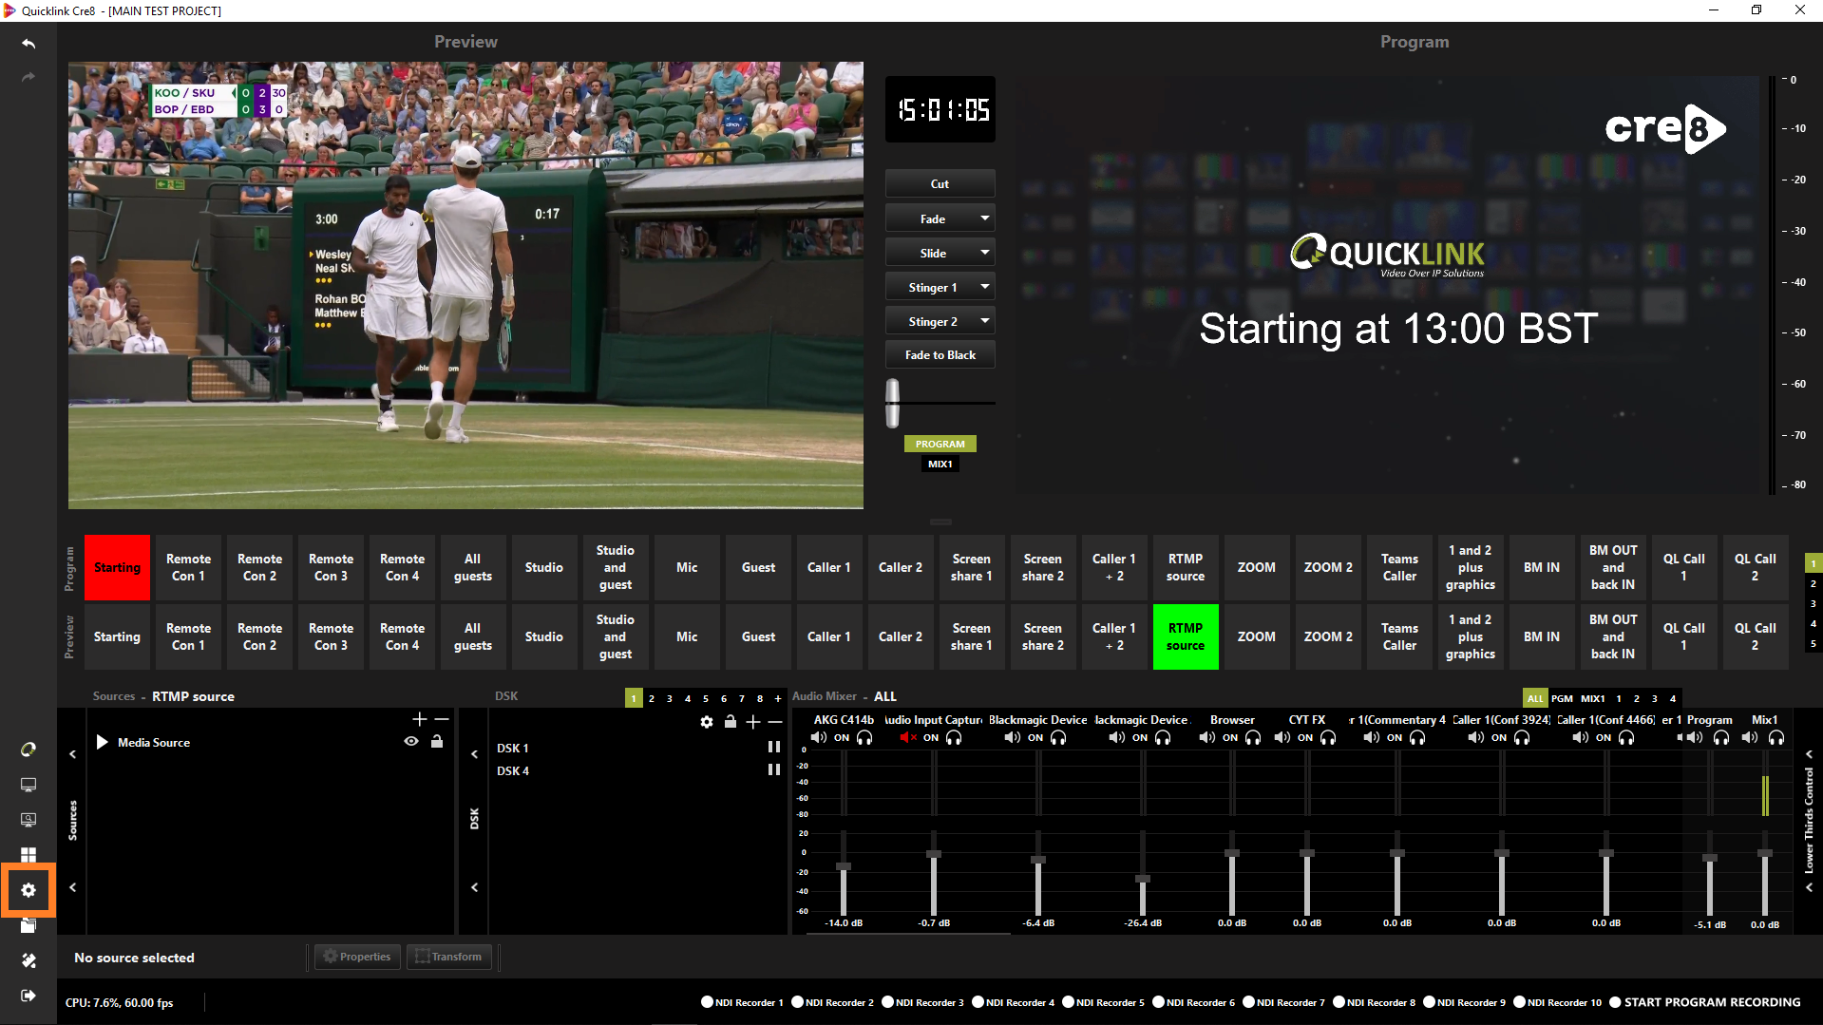
Task: Open the Slide transition dropdown arrow
Action: [985, 253]
